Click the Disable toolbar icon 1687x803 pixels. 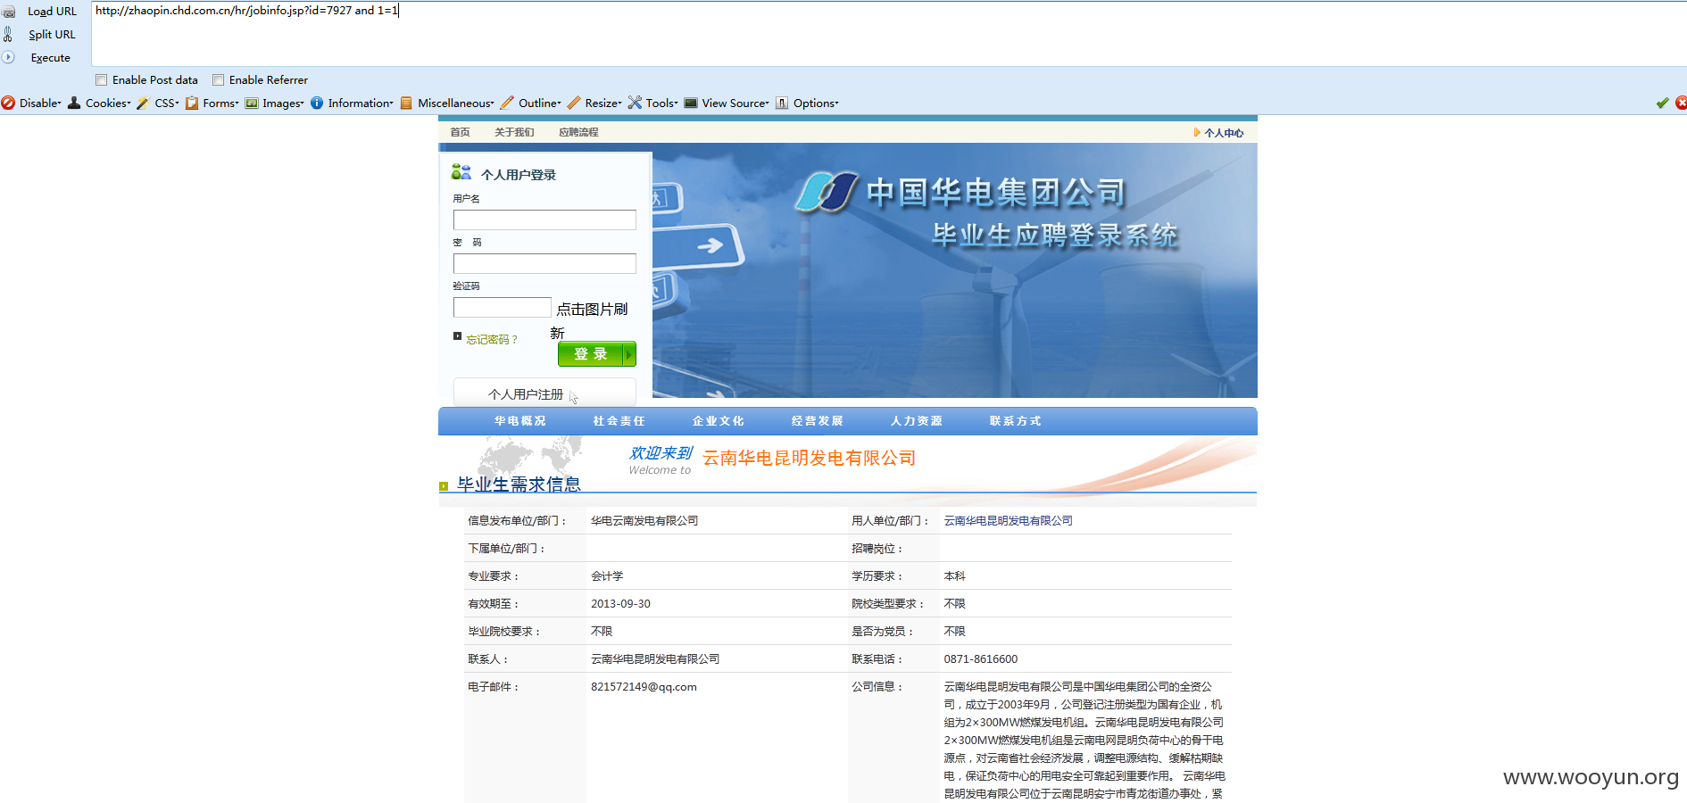pos(8,103)
